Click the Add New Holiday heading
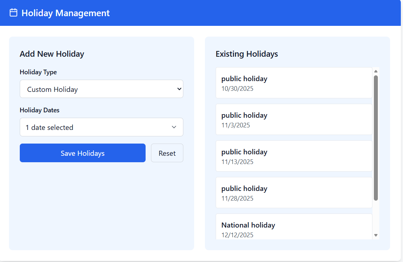The image size is (403, 262). pos(52,54)
